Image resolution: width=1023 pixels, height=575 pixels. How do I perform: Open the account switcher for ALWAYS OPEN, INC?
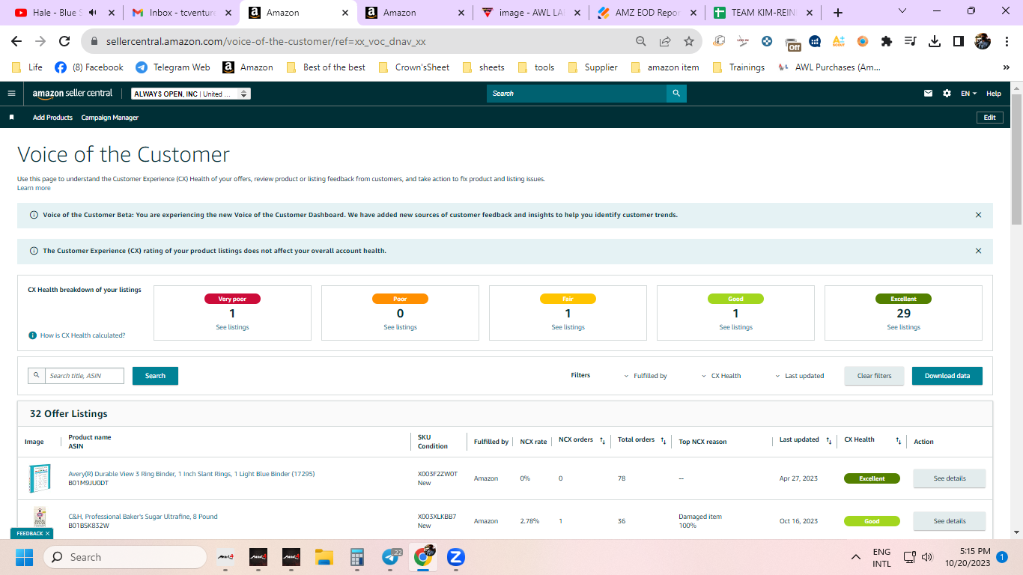pos(191,94)
